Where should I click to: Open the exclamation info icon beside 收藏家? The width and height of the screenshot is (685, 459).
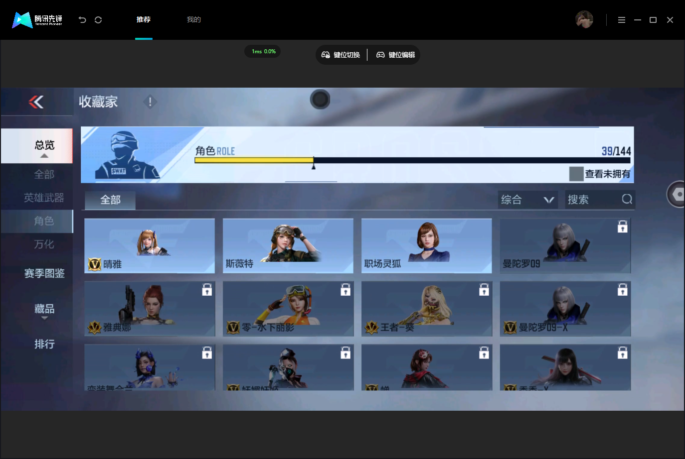click(x=150, y=102)
